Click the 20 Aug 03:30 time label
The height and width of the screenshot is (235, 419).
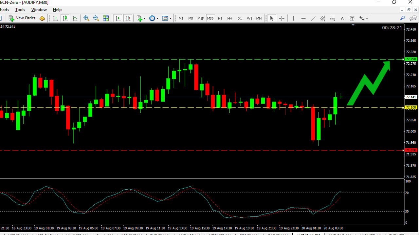tap(333, 228)
